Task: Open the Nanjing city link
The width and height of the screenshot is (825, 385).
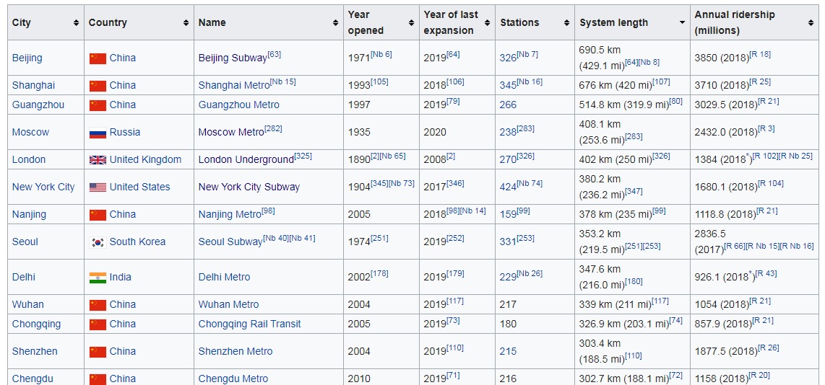Action: (29, 214)
